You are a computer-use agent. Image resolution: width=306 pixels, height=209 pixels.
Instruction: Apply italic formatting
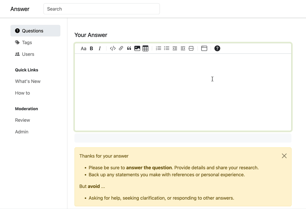click(100, 48)
